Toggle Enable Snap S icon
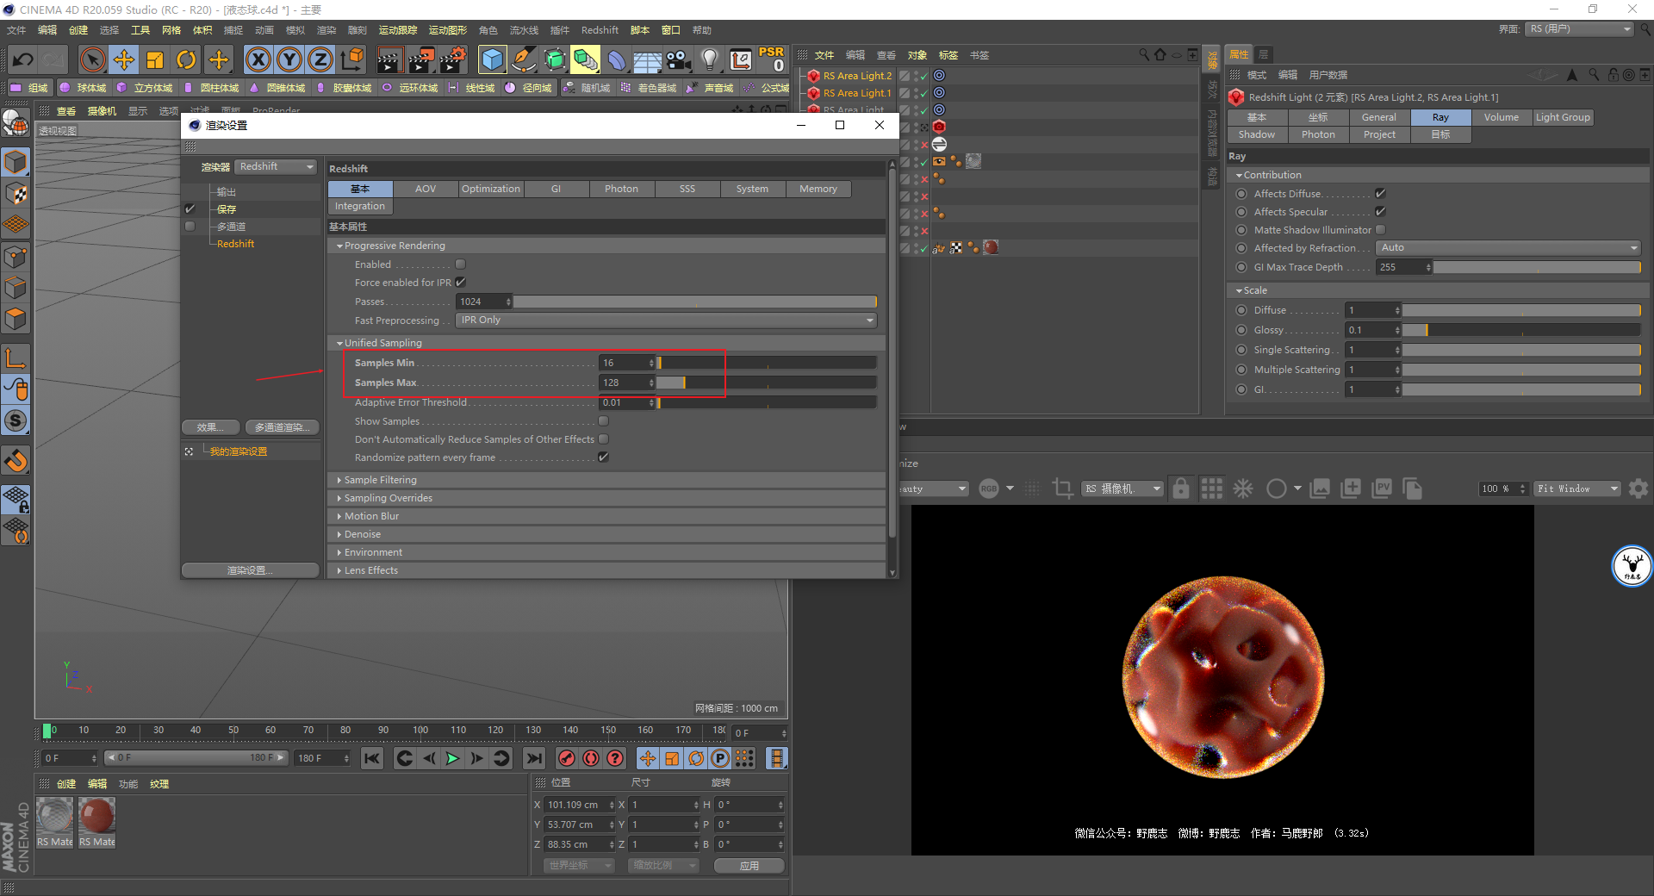1654x896 pixels. point(16,421)
